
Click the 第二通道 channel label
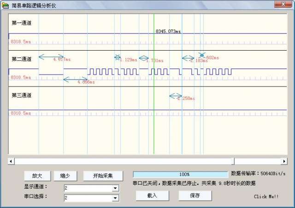click(22, 59)
